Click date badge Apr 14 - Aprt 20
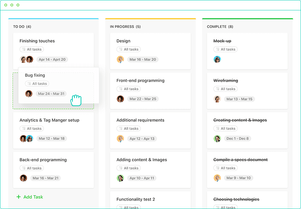The width and height of the screenshot is (301, 209). (x=52, y=60)
